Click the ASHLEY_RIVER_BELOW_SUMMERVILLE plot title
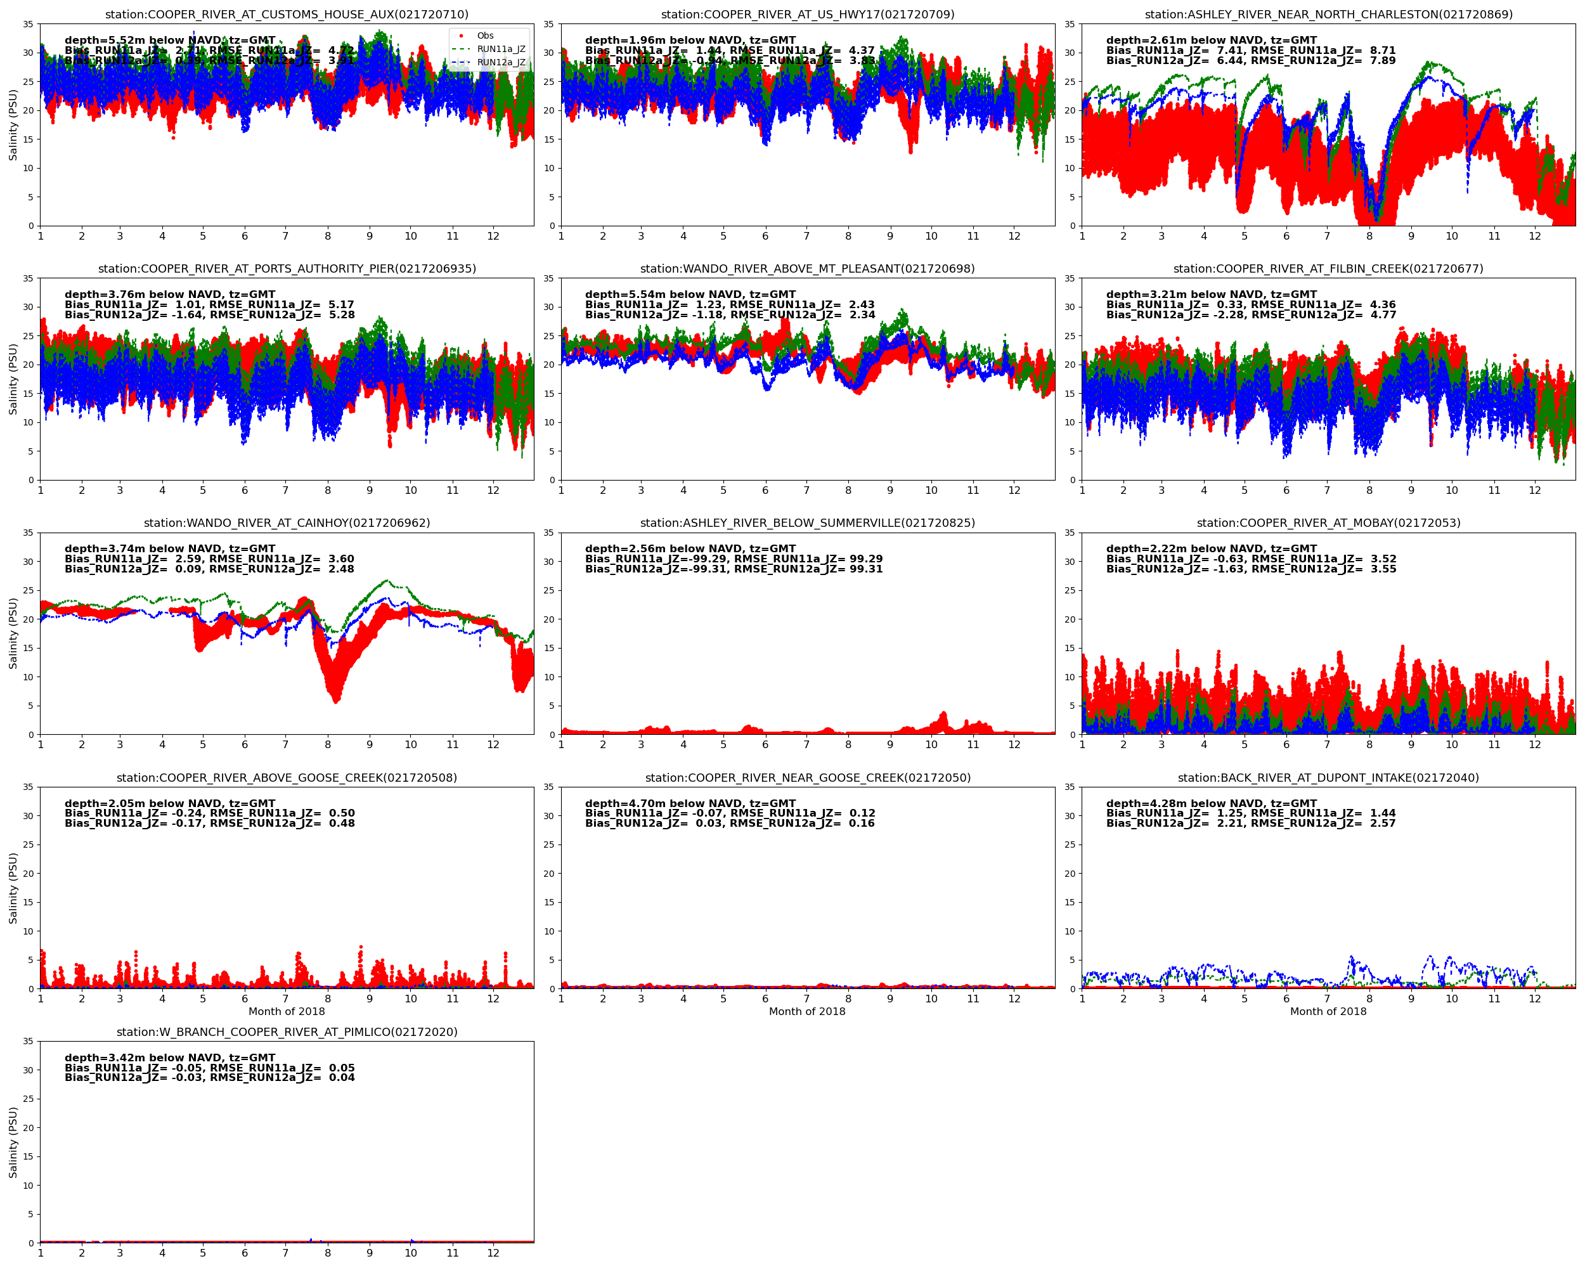 point(807,524)
